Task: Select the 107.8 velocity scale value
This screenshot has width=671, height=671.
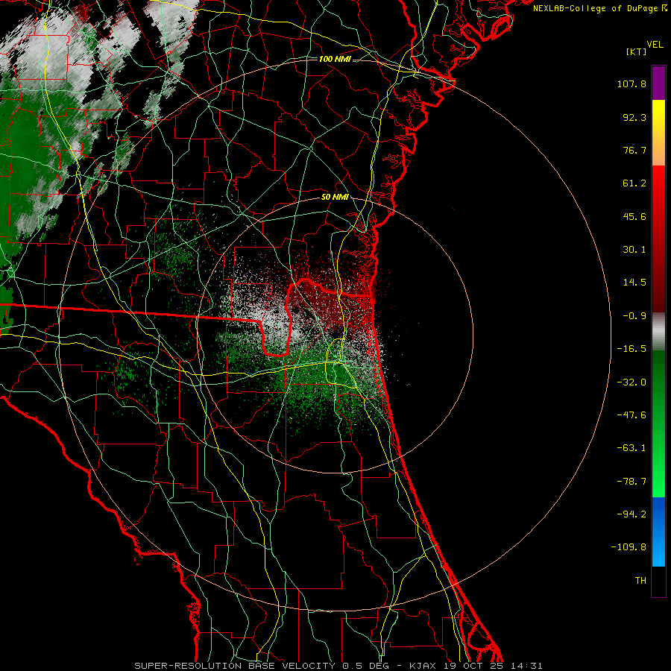Action: 631,84
